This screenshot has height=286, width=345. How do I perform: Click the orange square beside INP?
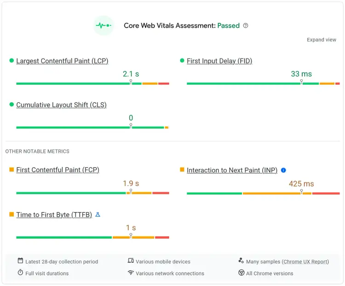point(182,169)
